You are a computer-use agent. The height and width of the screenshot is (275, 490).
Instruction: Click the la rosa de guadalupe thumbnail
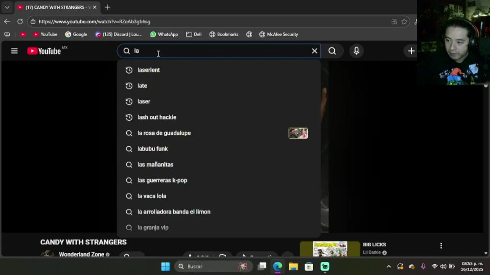click(298, 133)
